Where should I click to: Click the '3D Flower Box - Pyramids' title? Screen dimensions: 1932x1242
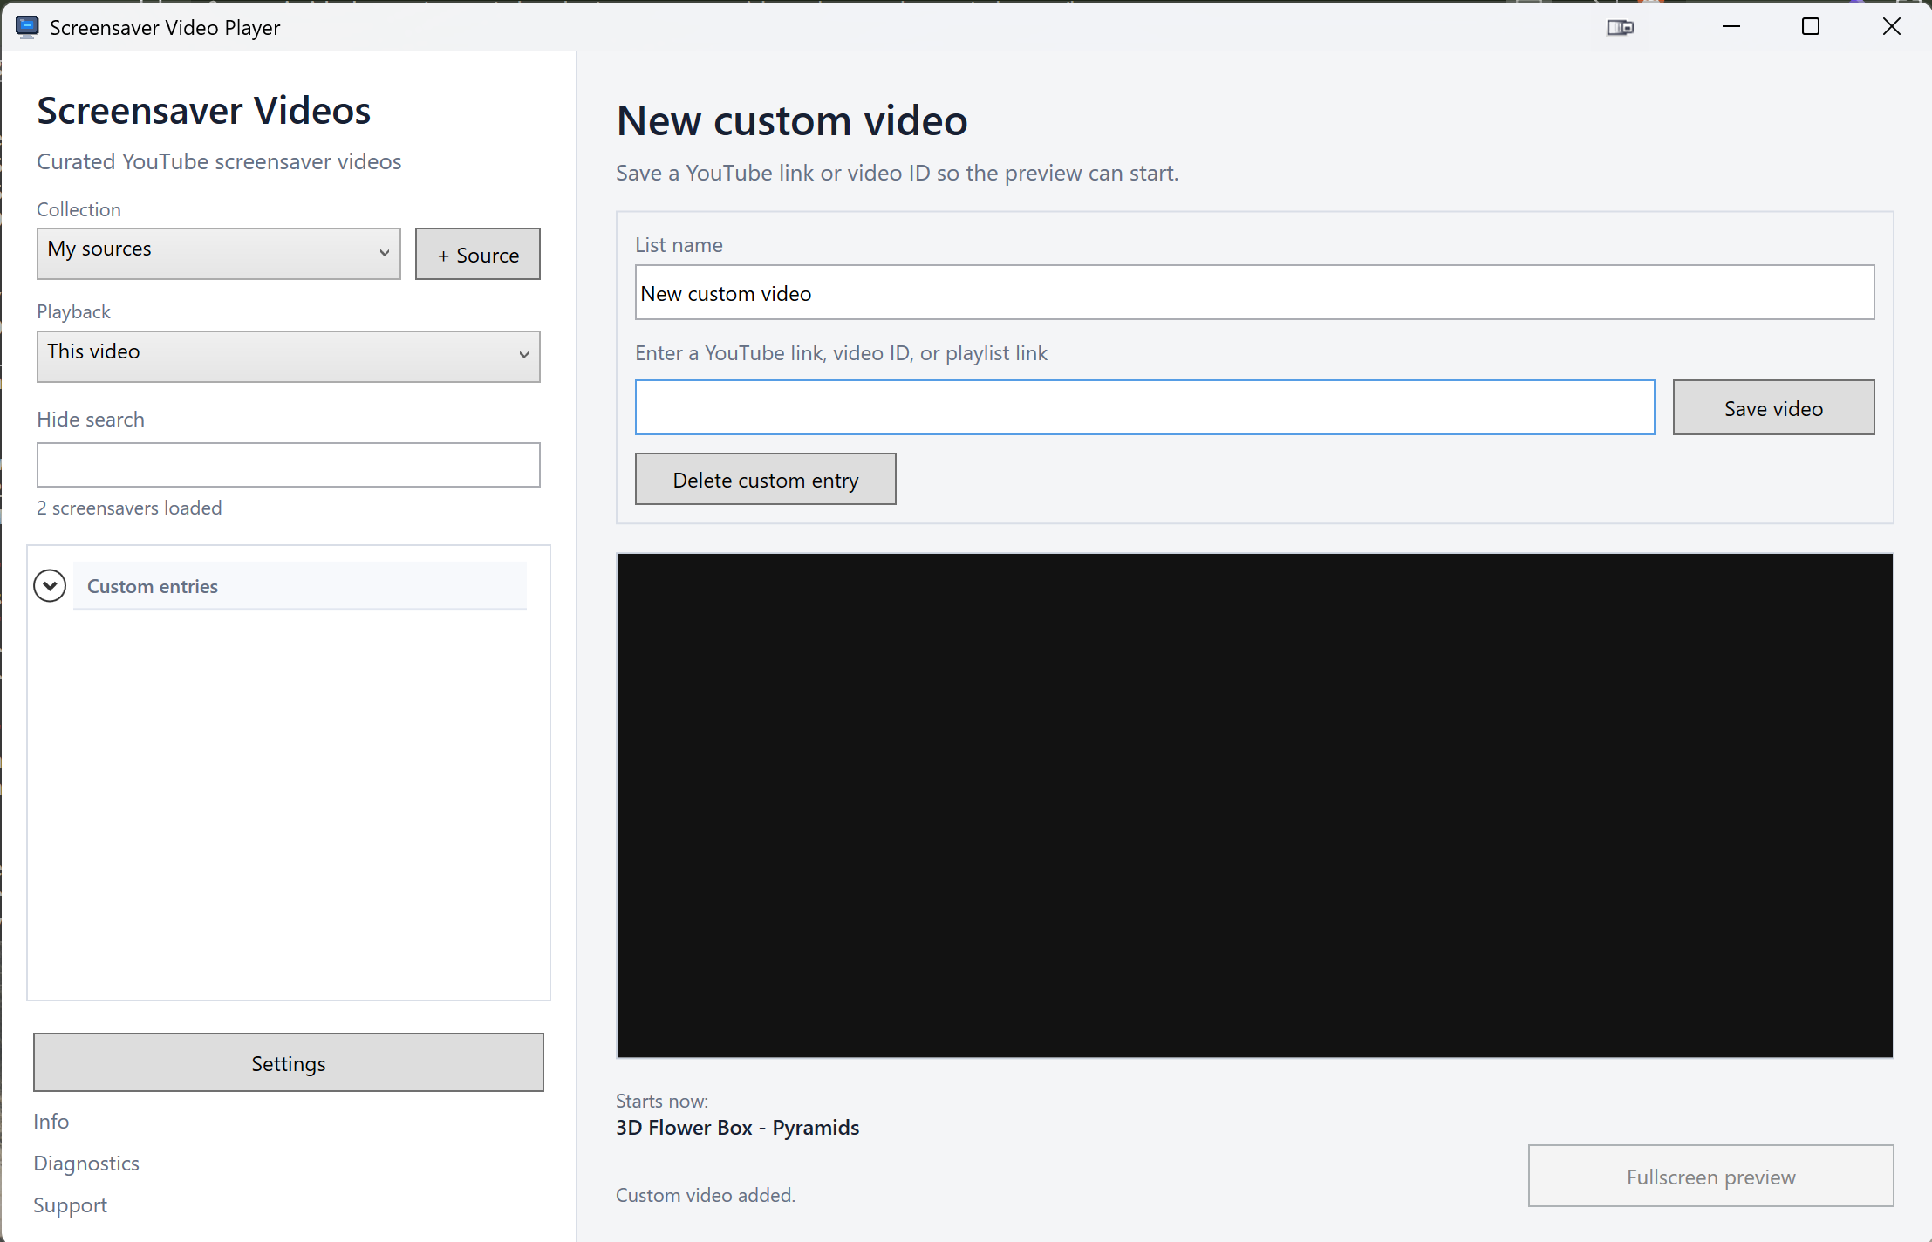[738, 1128]
